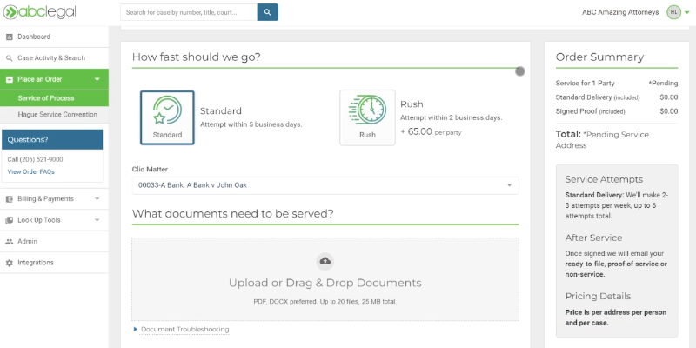
Task: Click the HL user avatar
Action: coord(673,12)
